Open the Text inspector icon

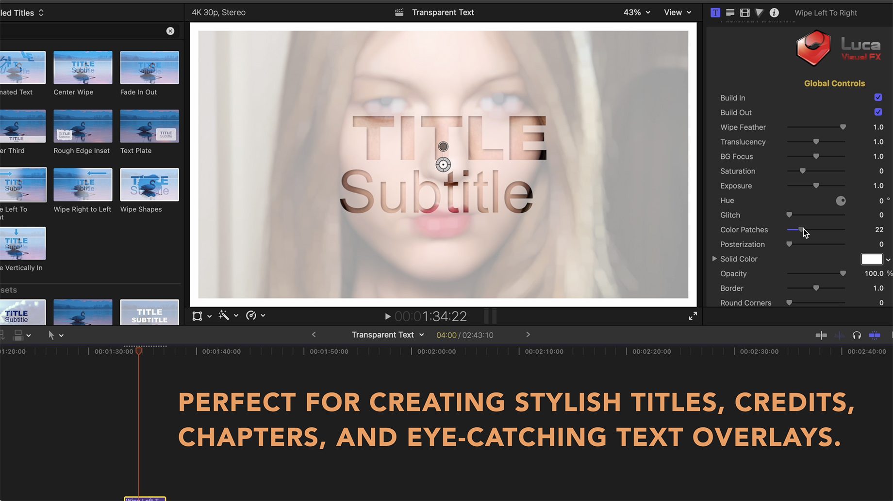click(730, 13)
